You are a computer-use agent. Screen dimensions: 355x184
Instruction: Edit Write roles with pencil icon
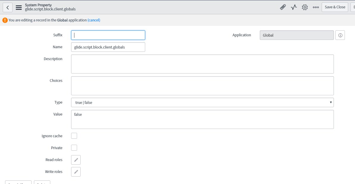pos(76,172)
